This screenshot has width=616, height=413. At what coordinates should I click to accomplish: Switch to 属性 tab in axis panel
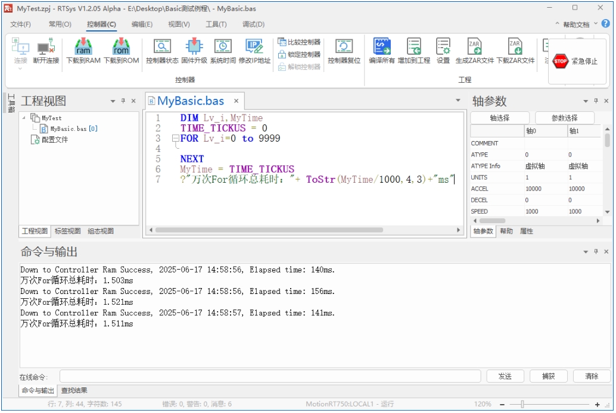click(527, 231)
